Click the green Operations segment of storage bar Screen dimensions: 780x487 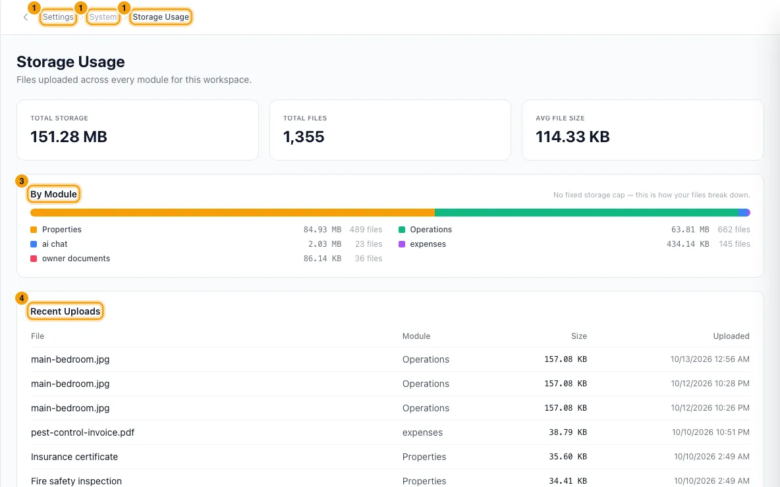tap(586, 213)
